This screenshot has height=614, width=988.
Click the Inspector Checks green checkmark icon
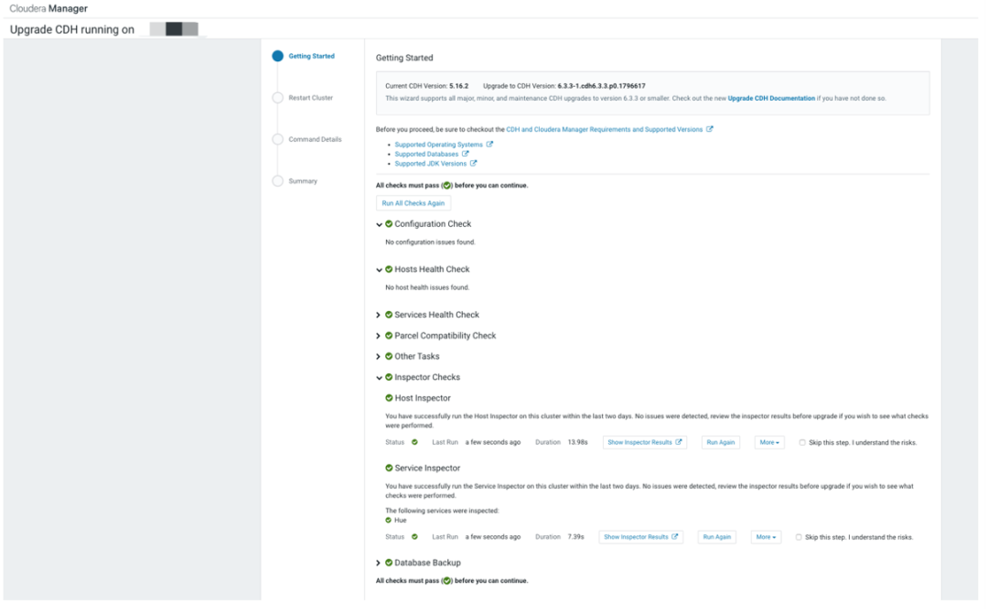tap(389, 377)
